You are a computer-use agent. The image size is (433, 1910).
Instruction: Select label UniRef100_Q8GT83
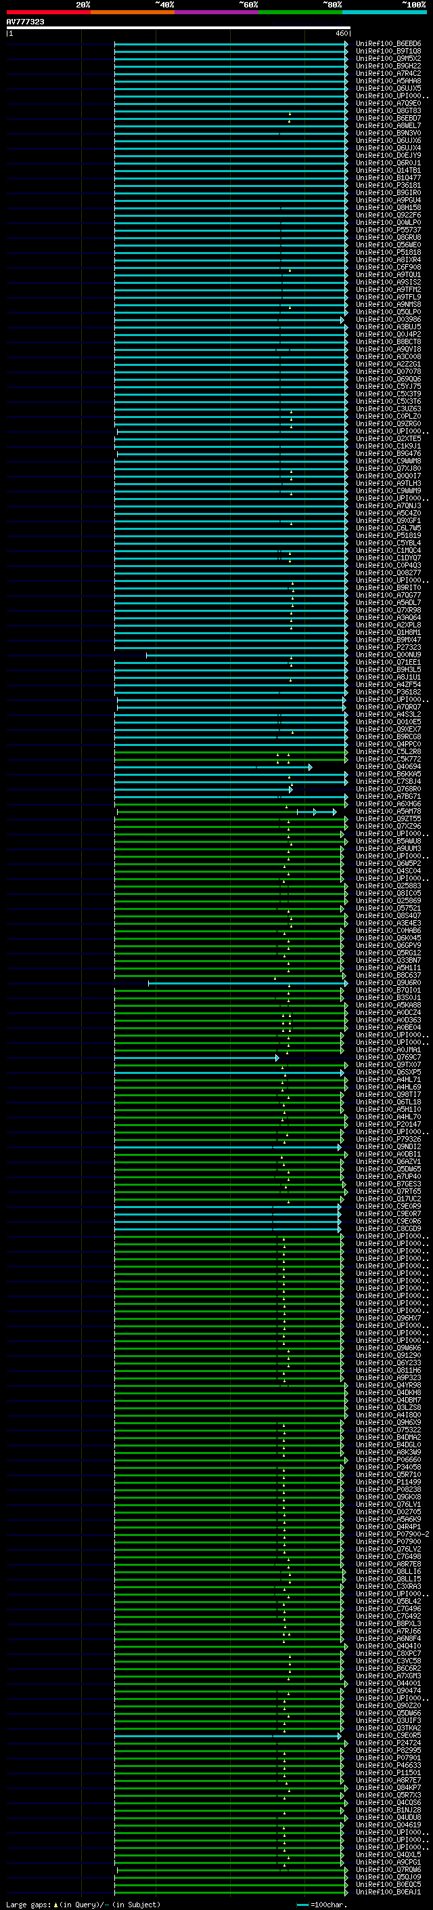(x=388, y=110)
